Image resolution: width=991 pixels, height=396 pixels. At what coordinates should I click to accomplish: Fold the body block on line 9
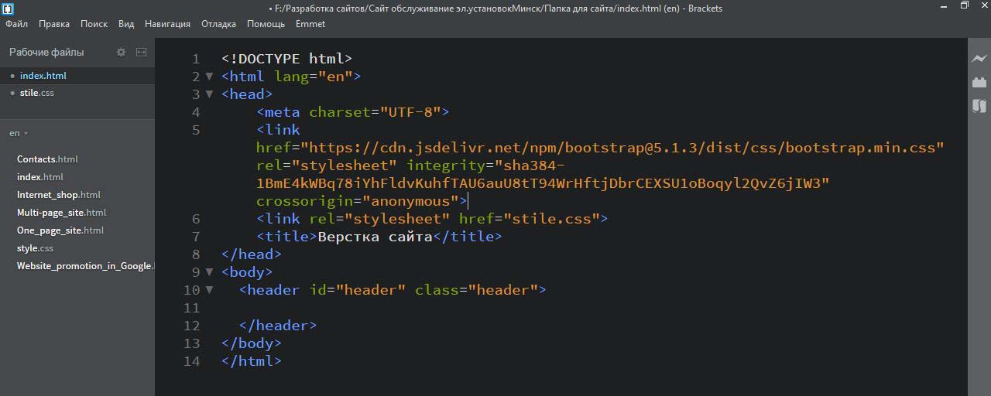(x=209, y=272)
